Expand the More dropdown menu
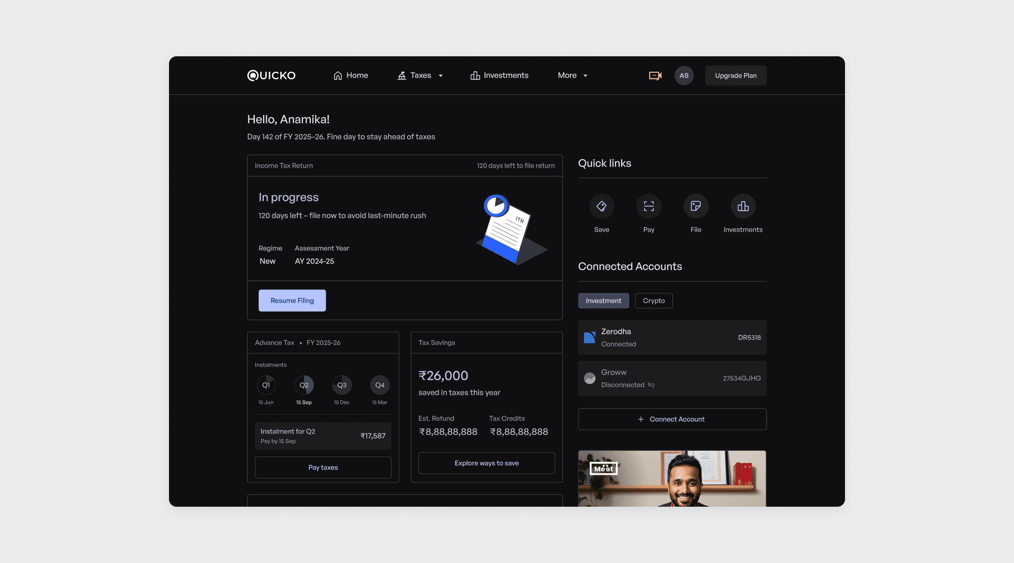Screen dimensions: 1014x563 (572, 76)
